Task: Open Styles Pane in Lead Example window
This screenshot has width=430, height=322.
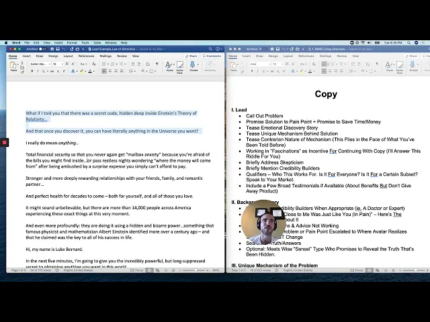Action: (180, 67)
